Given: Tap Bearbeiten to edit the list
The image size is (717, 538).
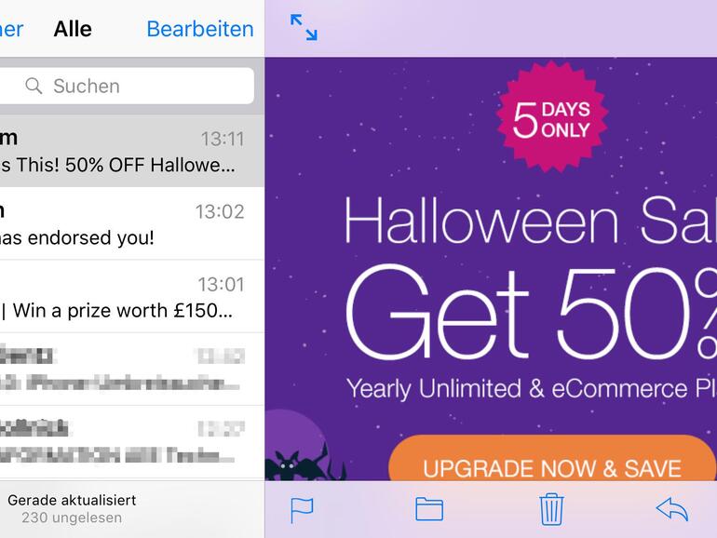Looking at the screenshot, I should (x=200, y=29).
